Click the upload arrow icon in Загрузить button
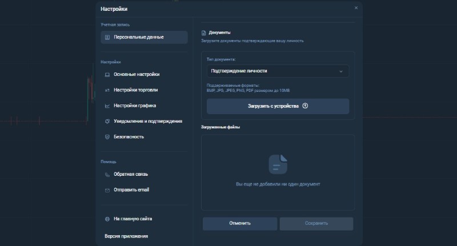The height and width of the screenshot is (246, 457). point(305,106)
